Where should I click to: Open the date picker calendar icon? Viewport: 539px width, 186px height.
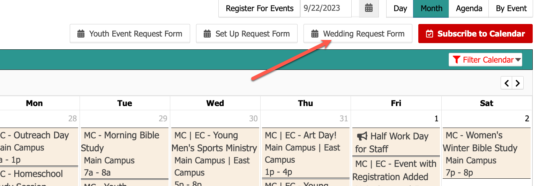coord(369,8)
